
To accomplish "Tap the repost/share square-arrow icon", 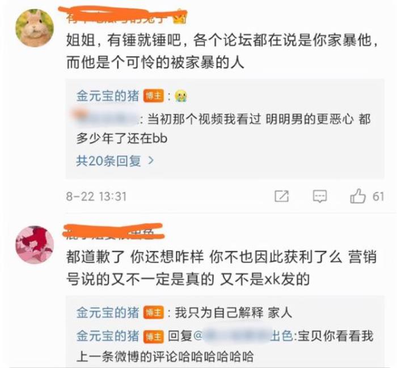I will pos(281,196).
